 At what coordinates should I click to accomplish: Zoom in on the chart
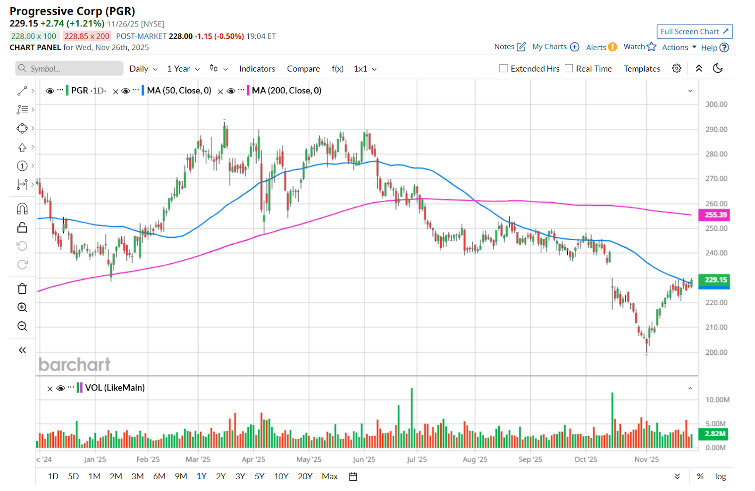pyautogui.click(x=22, y=308)
